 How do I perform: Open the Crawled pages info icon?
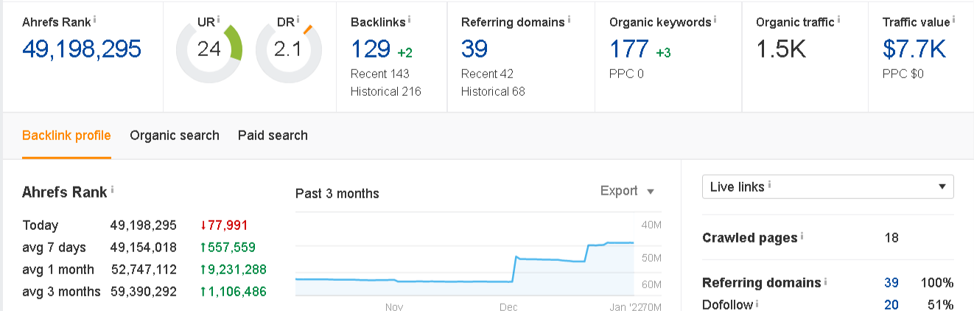[x=802, y=236]
